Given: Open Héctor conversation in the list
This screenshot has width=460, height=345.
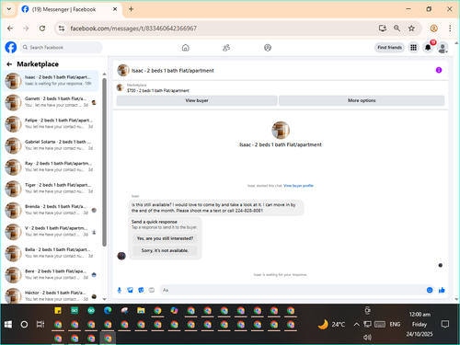Looking at the screenshot, I should click(x=51, y=295).
